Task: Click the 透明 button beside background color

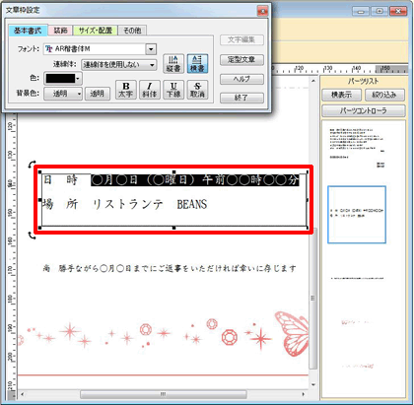Action: coord(98,94)
